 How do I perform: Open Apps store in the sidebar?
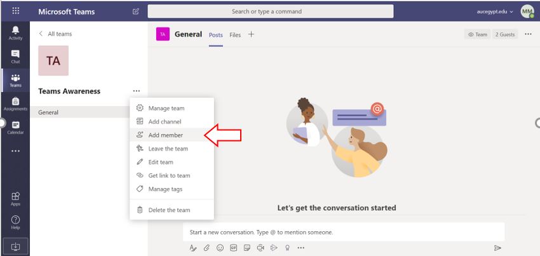(15, 199)
